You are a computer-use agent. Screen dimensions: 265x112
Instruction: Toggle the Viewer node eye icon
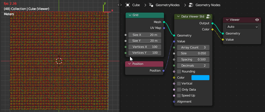pyautogui.click(x=257, y=20)
